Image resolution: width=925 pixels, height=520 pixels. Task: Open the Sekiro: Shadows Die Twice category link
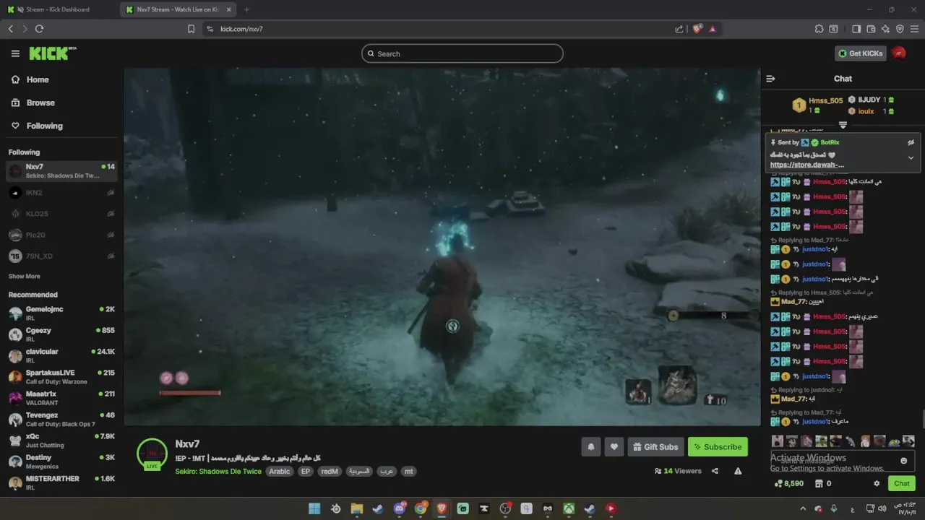218,472
